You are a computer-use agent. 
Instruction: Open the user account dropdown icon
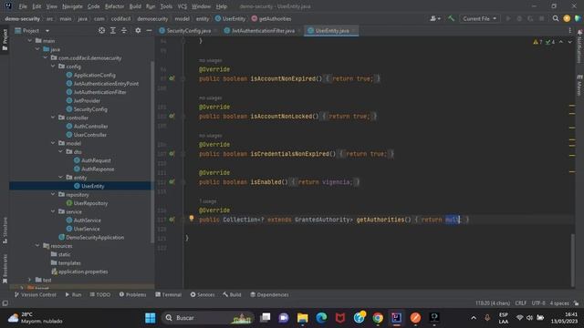pos(435,18)
